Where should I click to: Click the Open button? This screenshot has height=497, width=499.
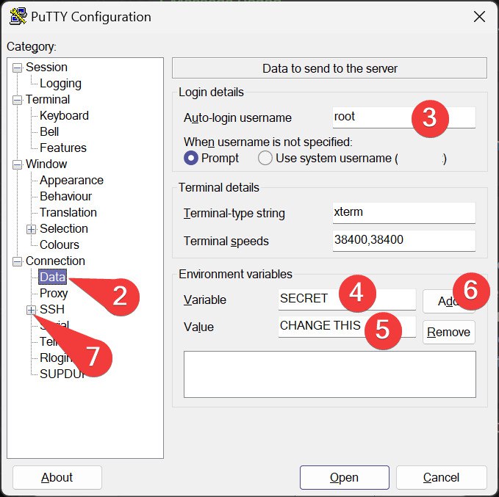coord(343,477)
